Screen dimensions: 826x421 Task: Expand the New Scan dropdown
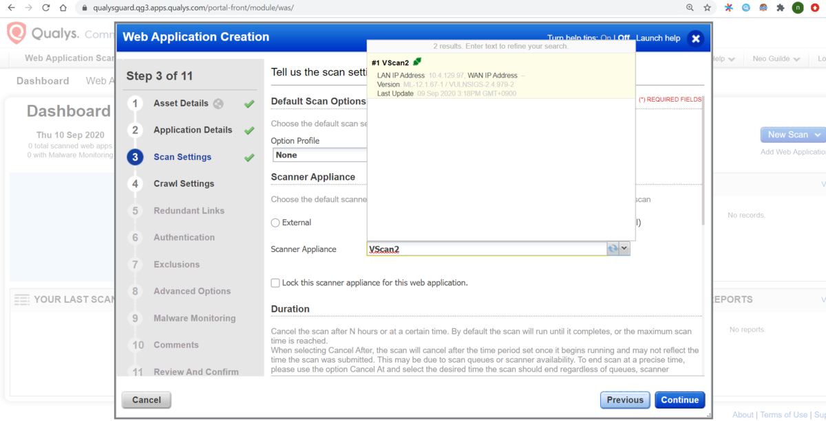tap(818, 135)
